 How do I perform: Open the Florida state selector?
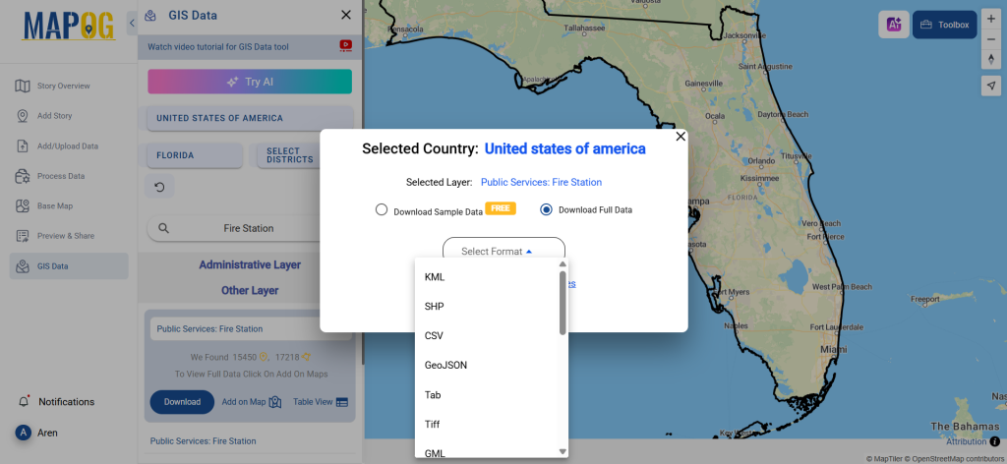click(195, 155)
